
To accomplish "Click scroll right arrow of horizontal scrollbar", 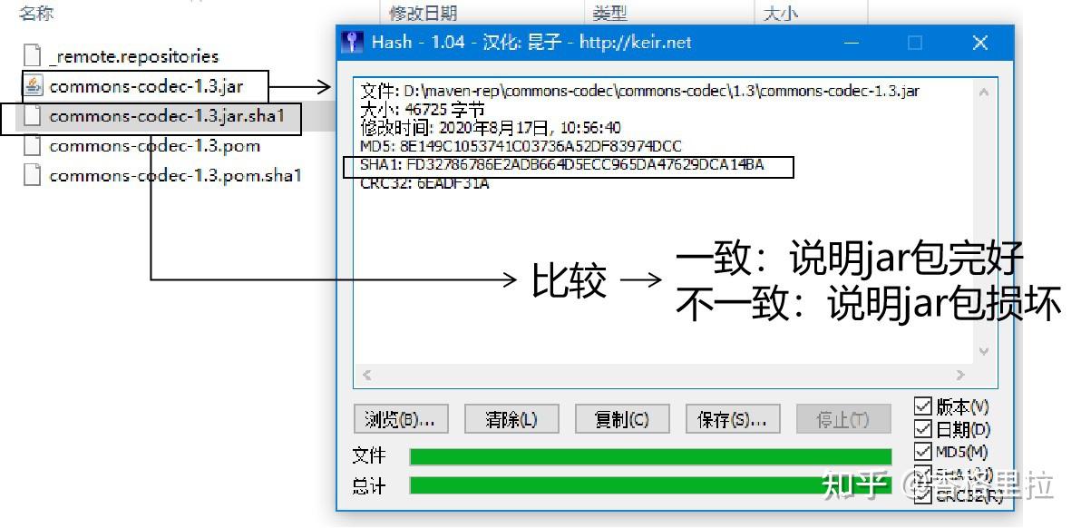I will pyautogui.click(x=959, y=375).
